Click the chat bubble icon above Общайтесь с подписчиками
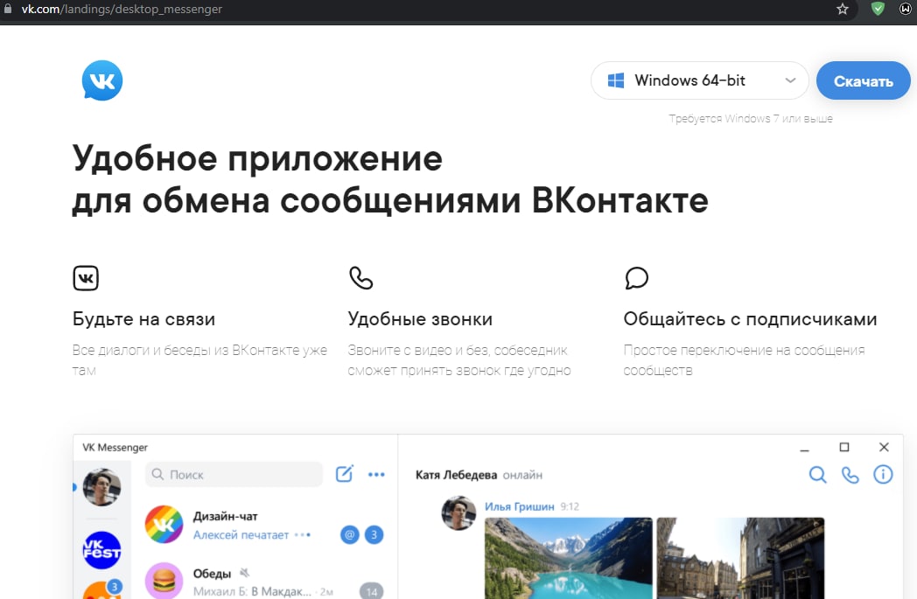This screenshot has width=917, height=599. pos(636,277)
